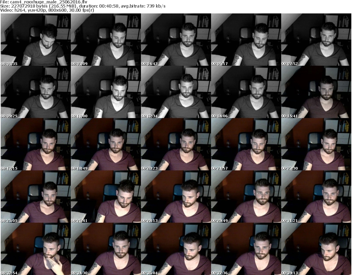Select the thumbnail stamped 00:36:04

pyautogui.click(x=176, y=249)
